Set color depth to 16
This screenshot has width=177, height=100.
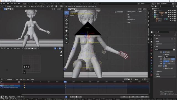click(172, 61)
